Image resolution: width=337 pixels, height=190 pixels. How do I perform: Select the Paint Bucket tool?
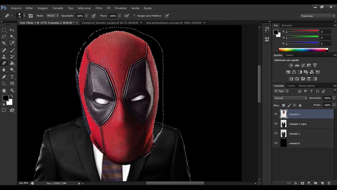(x=12, y=63)
